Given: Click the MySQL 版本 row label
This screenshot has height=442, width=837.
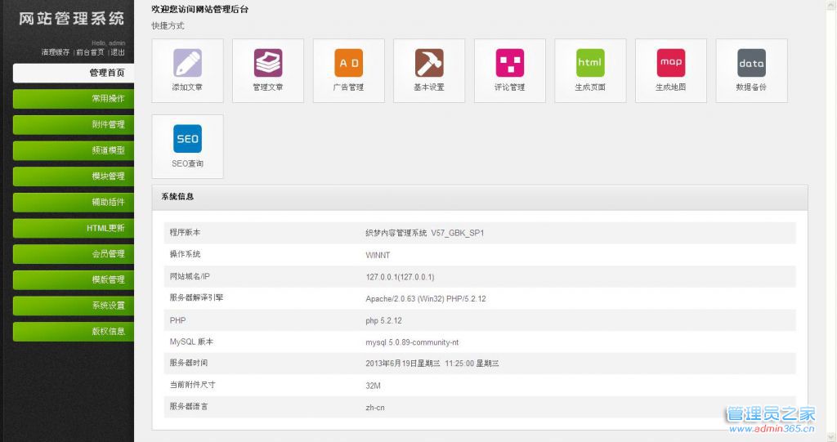Looking at the screenshot, I should click(x=191, y=342).
